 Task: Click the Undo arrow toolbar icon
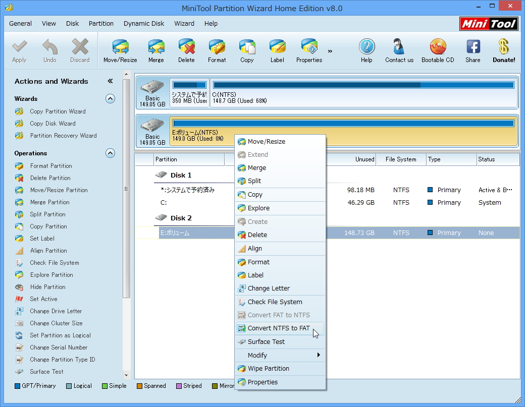50,47
